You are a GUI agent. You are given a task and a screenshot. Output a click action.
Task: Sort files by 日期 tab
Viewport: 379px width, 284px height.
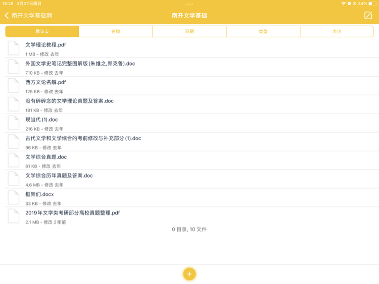tap(189, 31)
